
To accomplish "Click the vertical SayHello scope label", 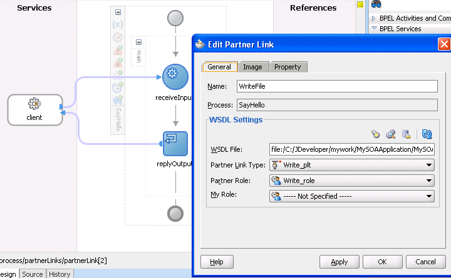I will tap(118, 120).
